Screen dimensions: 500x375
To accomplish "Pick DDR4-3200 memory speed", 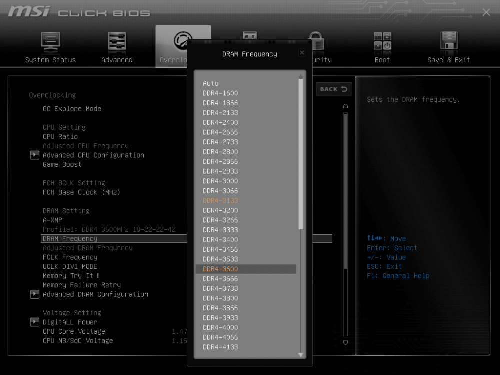I will (x=220, y=210).
